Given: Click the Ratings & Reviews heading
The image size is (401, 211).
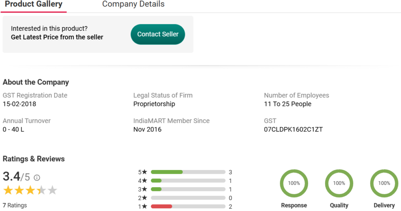Looking at the screenshot, I should pyautogui.click(x=34, y=159).
